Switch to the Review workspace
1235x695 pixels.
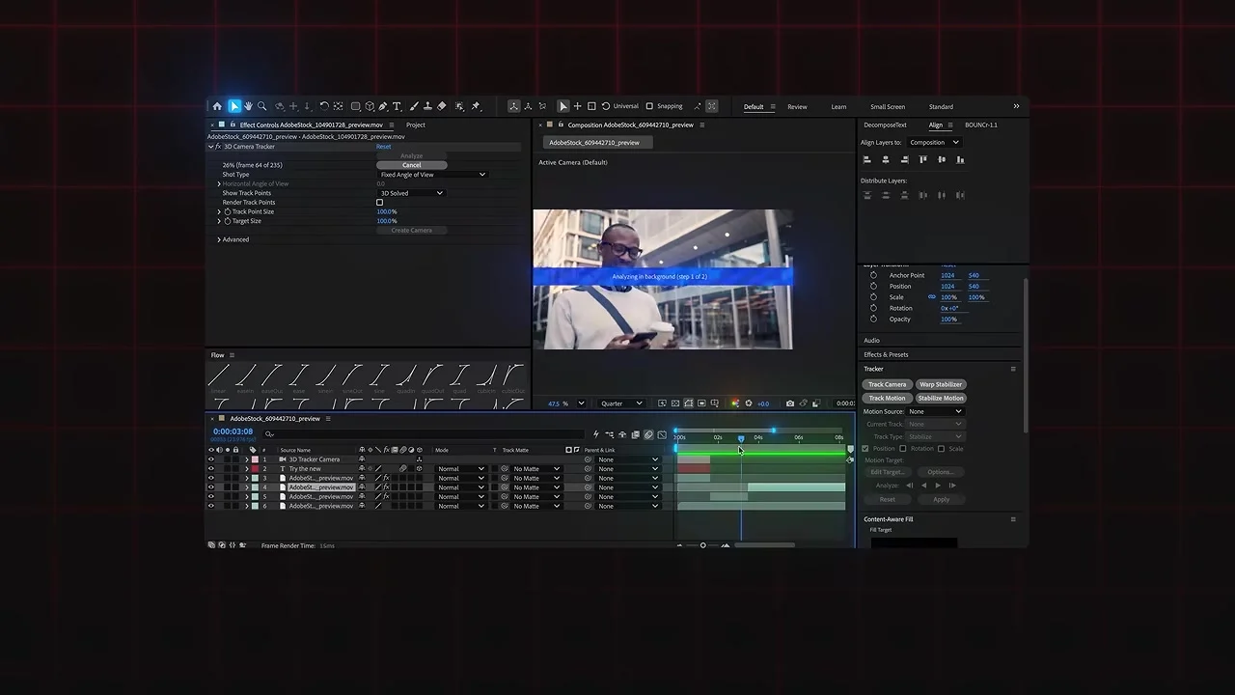pyautogui.click(x=797, y=107)
